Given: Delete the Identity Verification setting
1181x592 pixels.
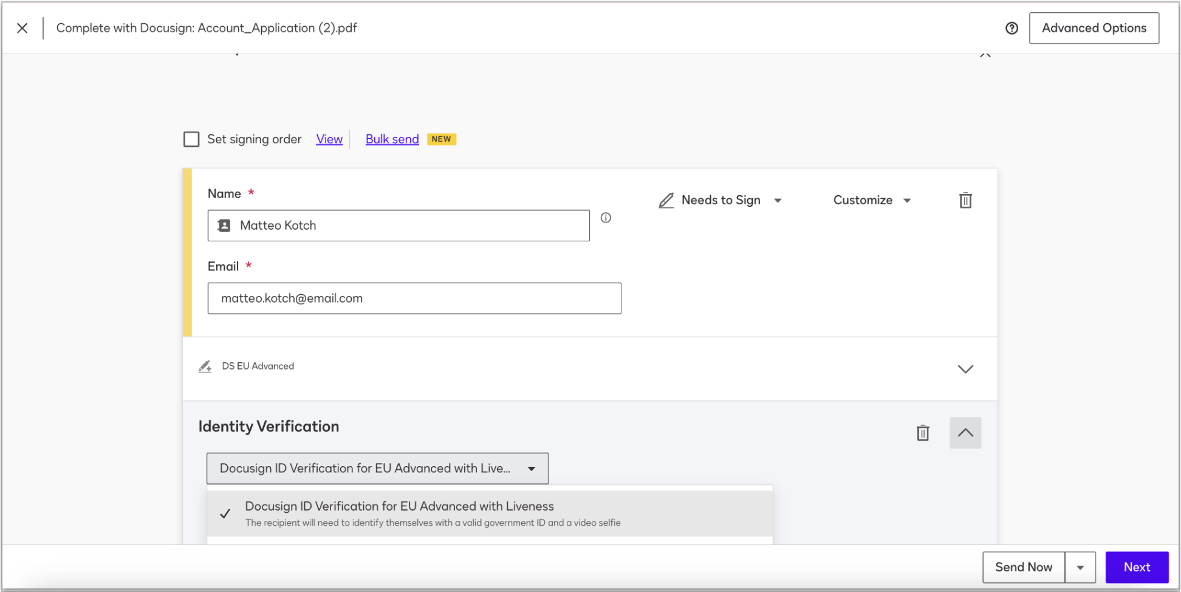Looking at the screenshot, I should (x=923, y=433).
